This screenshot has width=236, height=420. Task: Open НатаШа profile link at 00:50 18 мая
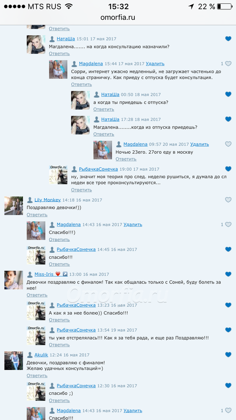click(110, 94)
